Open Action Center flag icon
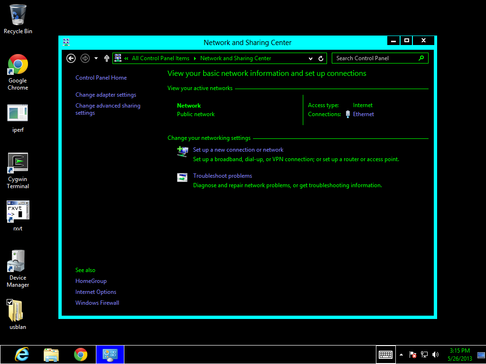Image resolution: width=486 pixels, height=364 pixels. click(x=413, y=355)
